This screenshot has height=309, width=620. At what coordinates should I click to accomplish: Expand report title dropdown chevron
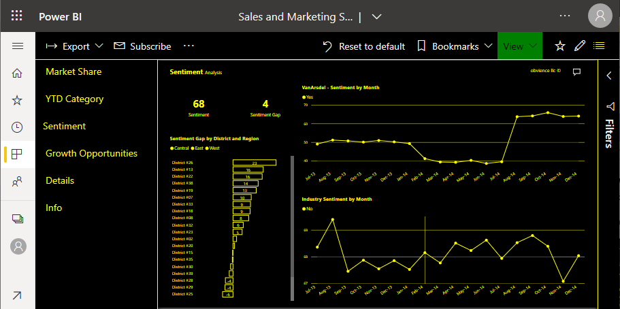pos(376,17)
